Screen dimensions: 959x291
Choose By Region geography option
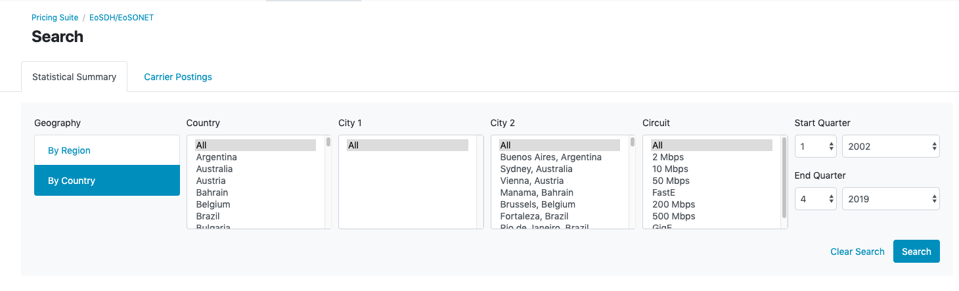click(107, 150)
